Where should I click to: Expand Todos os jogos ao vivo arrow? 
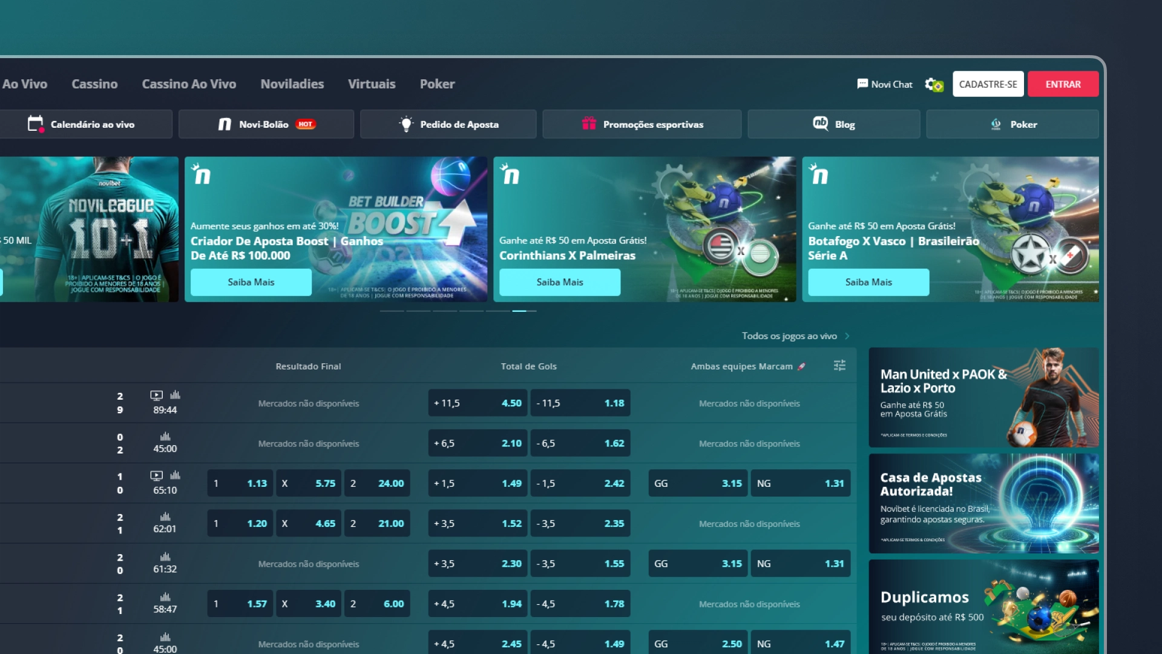[x=847, y=336]
